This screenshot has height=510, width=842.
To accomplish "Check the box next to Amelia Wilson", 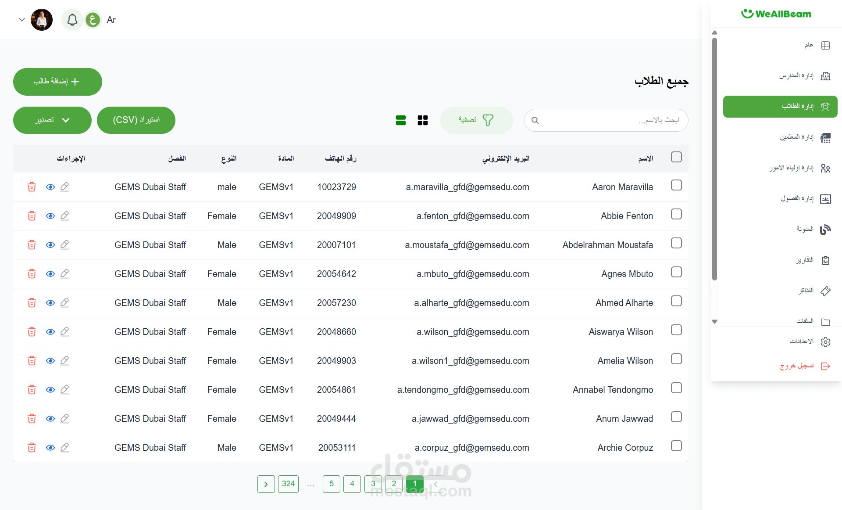I will click(x=676, y=359).
